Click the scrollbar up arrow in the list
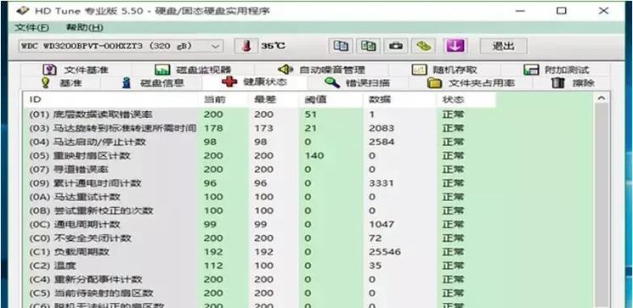Image resolution: width=633 pixels, height=308 pixels. click(x=602, y=98)
